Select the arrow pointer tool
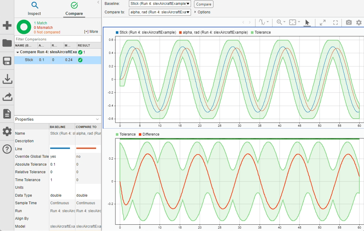Viewport: 364px width, 231px height. [x=307, y=22]
